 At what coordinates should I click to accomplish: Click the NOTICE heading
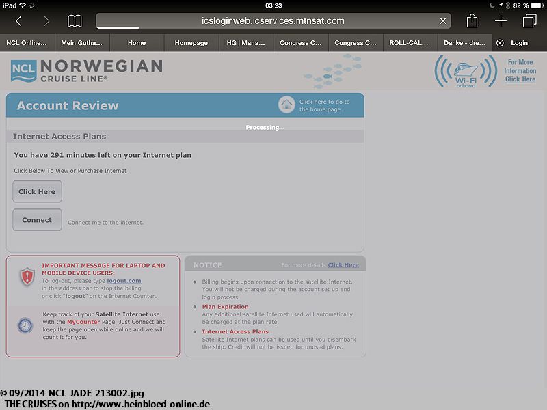208,265
